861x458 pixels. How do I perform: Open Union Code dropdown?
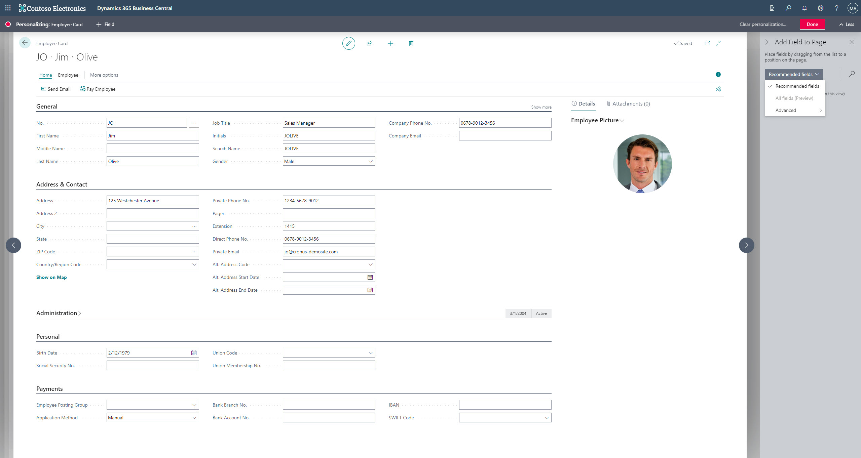tap(370, 353)
